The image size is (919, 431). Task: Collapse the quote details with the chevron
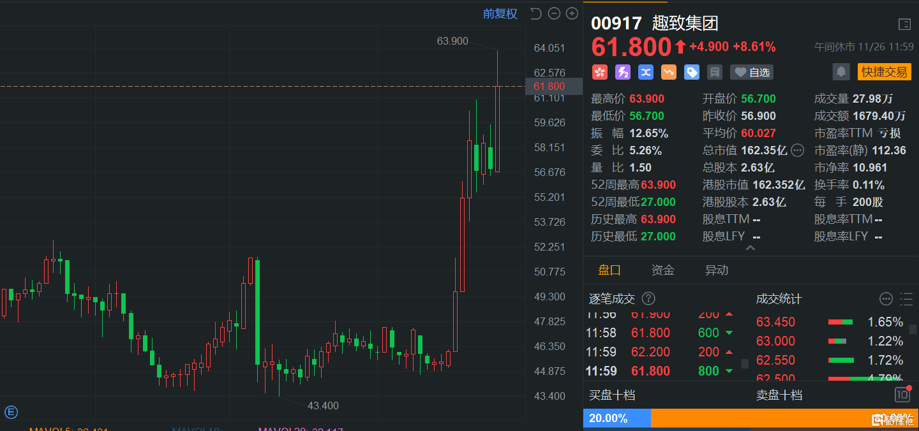tap(751, 247)
